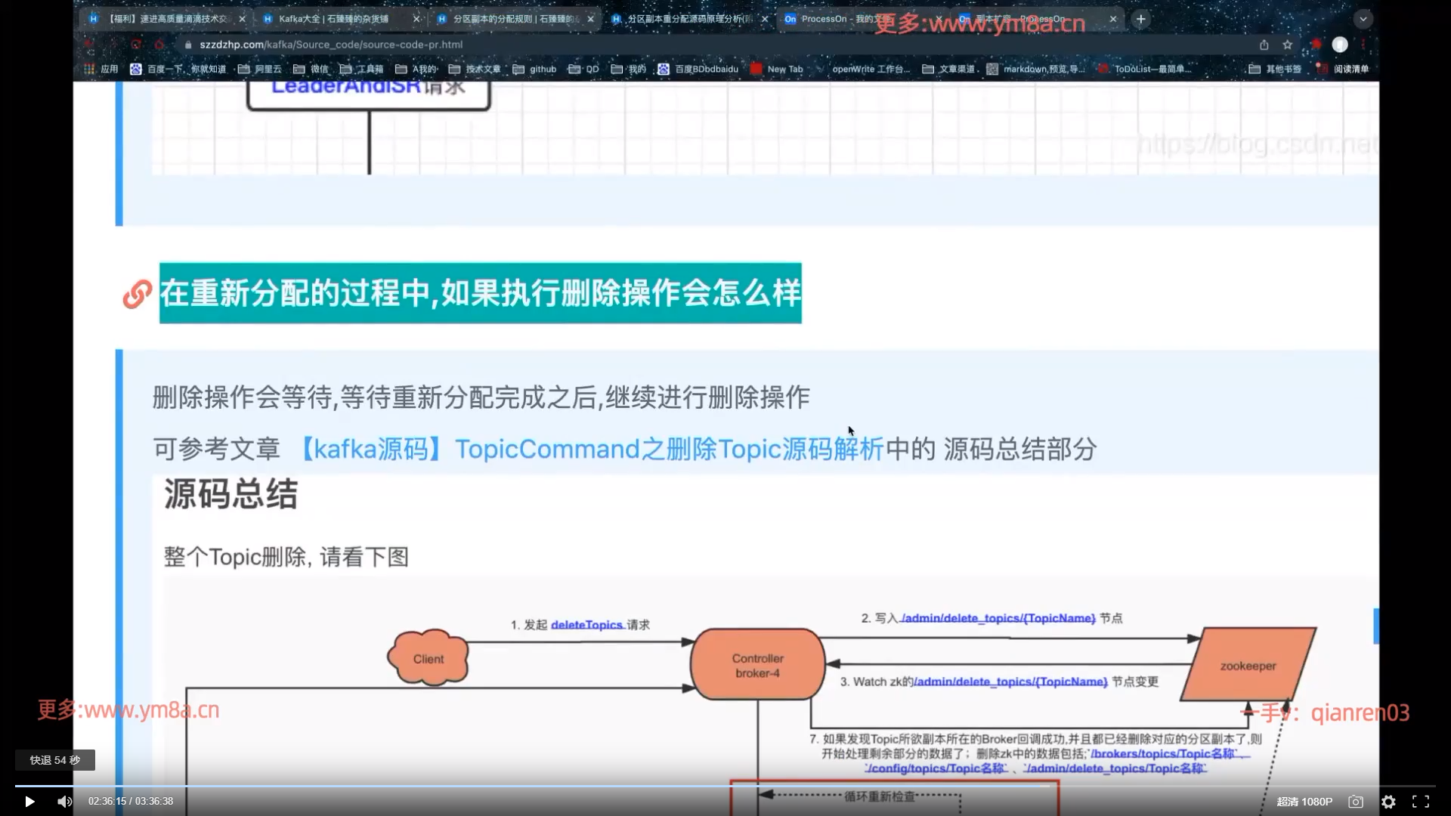
Task: Open the TopicCommand之删除Topic源码解析 article link
Action: coord(589,450)
